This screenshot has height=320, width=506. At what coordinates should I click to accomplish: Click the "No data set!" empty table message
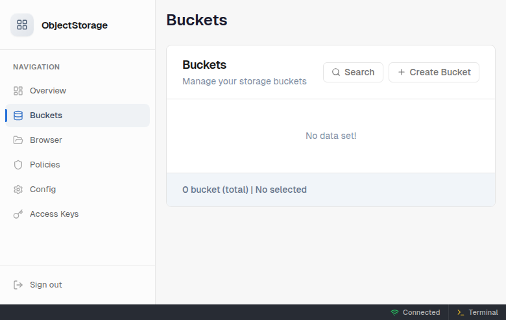point(331,136)
